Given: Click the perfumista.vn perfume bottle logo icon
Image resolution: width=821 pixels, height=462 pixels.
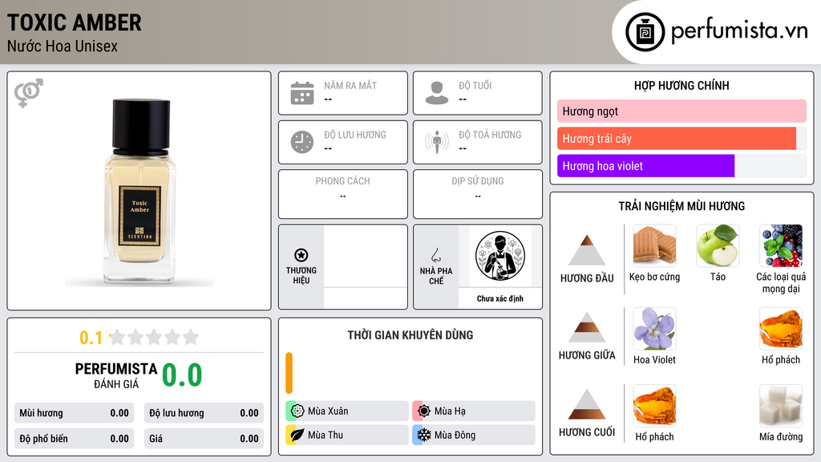Looking at the screenshot, I should tap(645, 32).
